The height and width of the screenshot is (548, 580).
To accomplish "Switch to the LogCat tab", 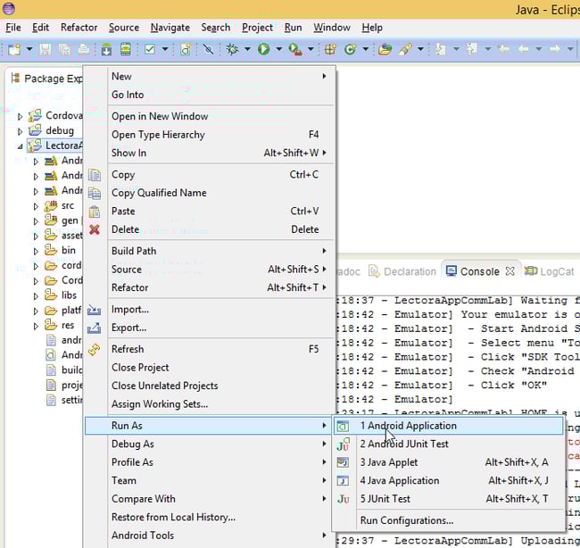I will tap(550, 271).
